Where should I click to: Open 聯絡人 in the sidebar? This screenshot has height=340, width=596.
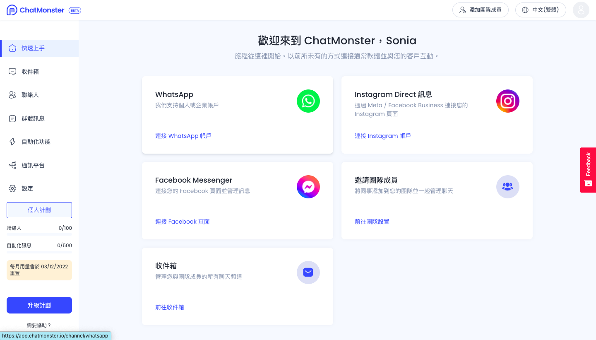point(39,95)
